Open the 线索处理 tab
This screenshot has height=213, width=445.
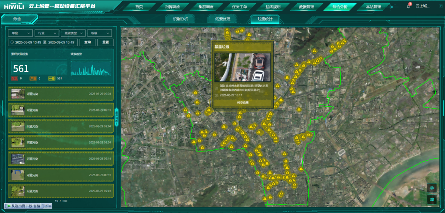(x=223, y=19)
